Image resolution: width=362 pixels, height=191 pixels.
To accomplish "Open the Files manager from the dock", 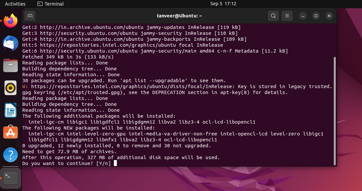I will [x=10, y=65].
